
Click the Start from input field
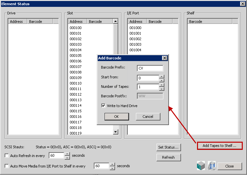click(148, 78)
